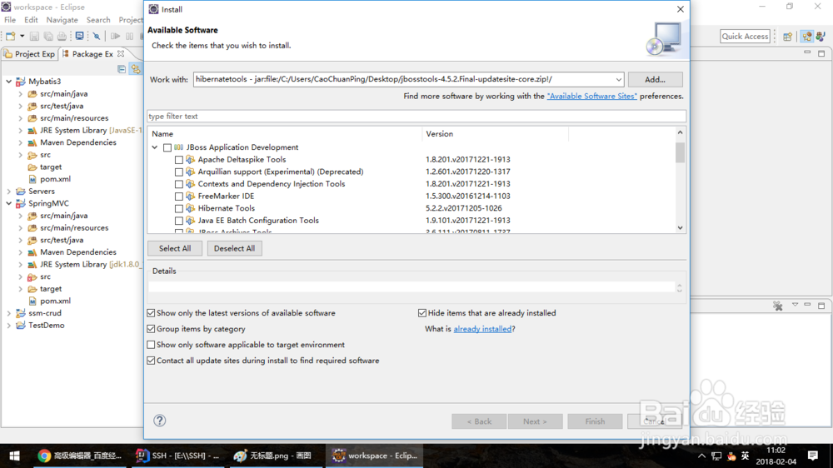Click the console monitor toolbar icon
This screenshot has height=468, width=833.
(80, 36)
